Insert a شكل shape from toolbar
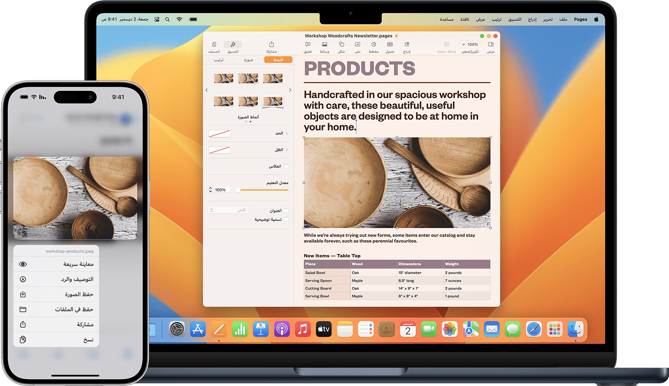 click(x=341, y=47)
